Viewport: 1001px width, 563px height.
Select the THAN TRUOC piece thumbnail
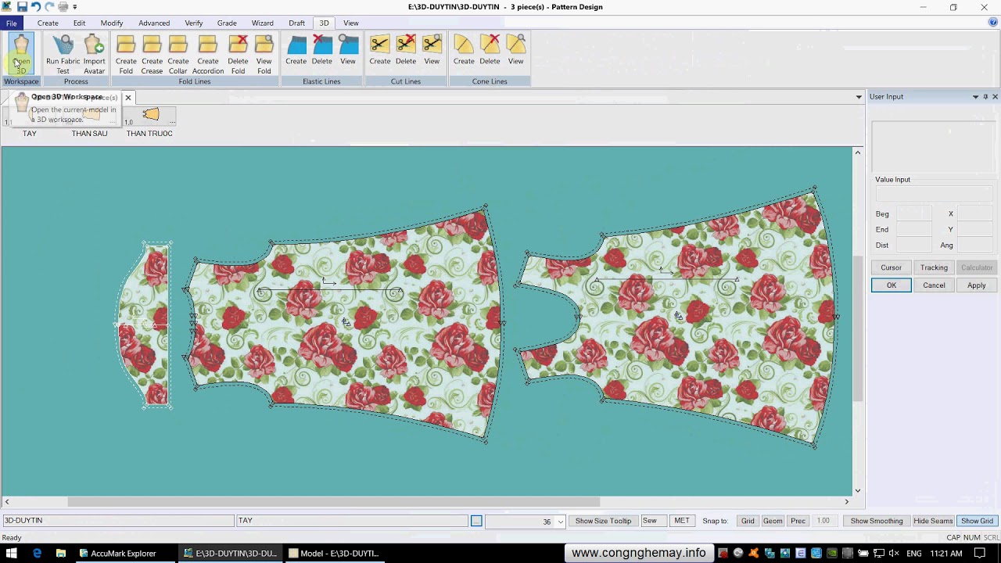click(x=150, y=116)
